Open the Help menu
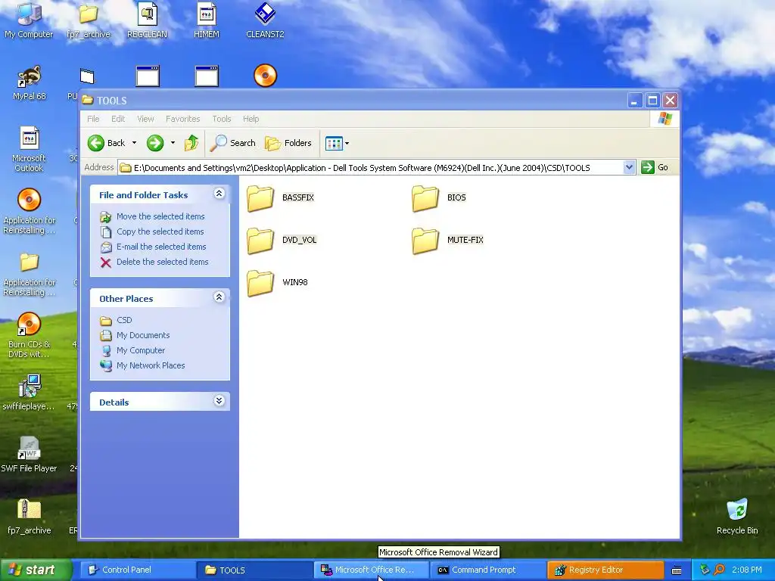This screenshot has width=775, height=581. [251, 119]
